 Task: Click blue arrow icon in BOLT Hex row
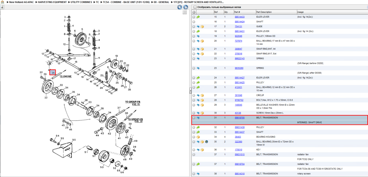coord(198,100)
